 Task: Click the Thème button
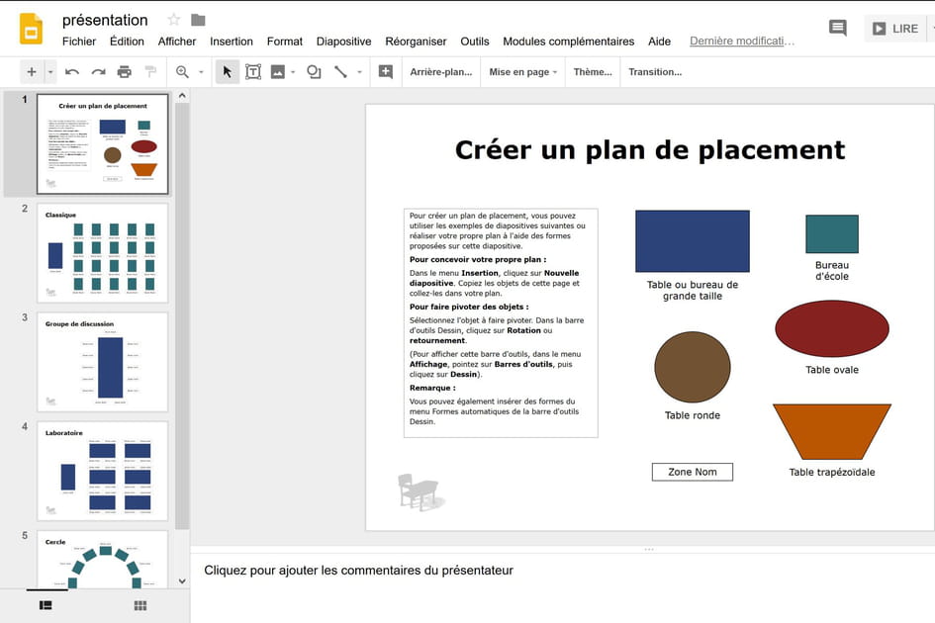(593, 72)
